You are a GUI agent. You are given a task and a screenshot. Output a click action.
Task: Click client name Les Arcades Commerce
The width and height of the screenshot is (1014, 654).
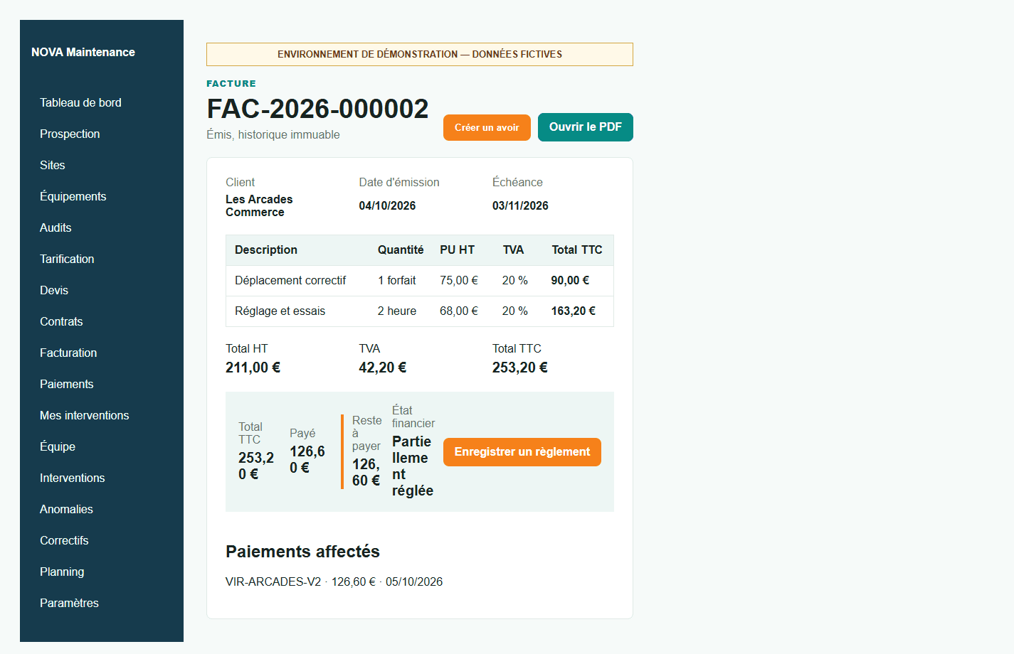coord(259,205)
